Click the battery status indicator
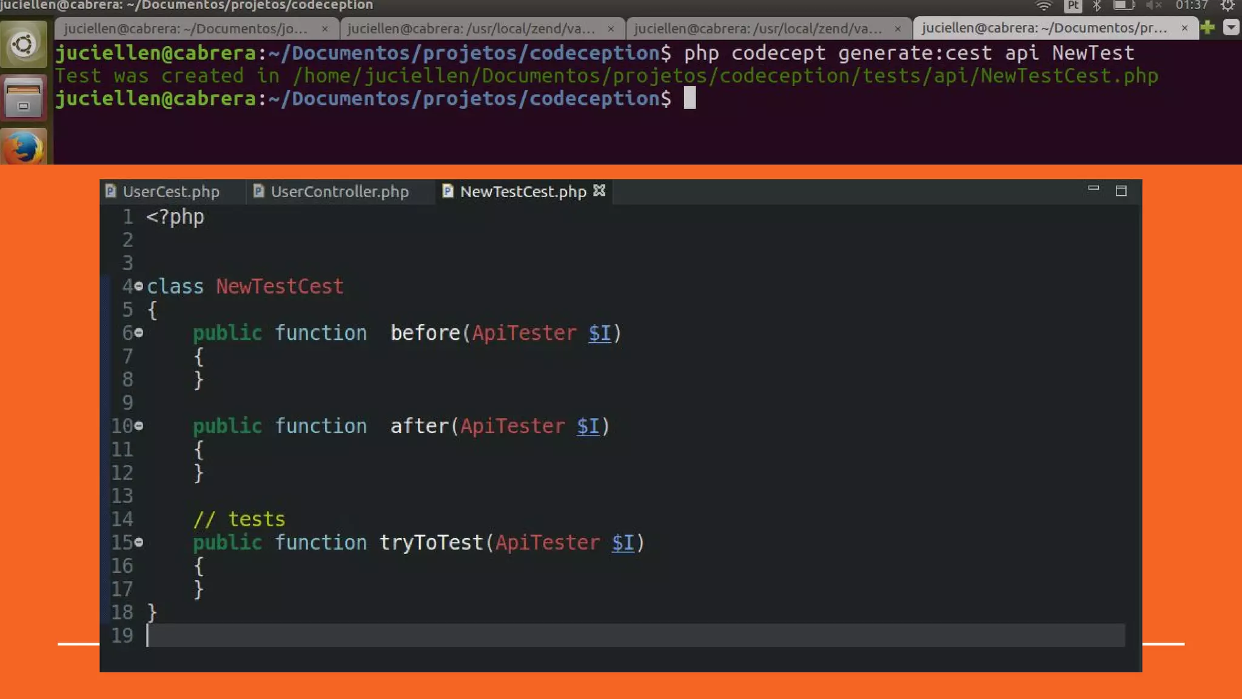 [x=1123, y=6]
